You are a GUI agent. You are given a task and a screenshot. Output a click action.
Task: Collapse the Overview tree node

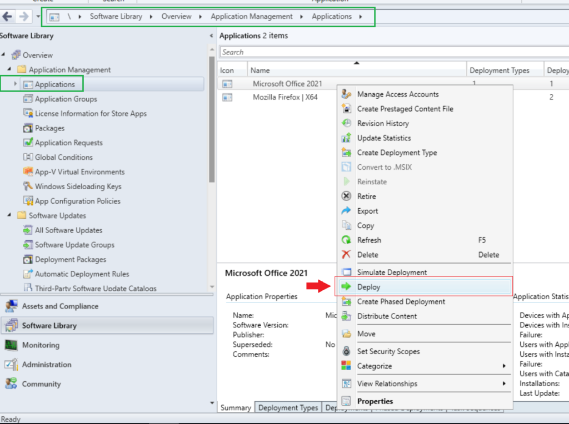click(3, 54)
